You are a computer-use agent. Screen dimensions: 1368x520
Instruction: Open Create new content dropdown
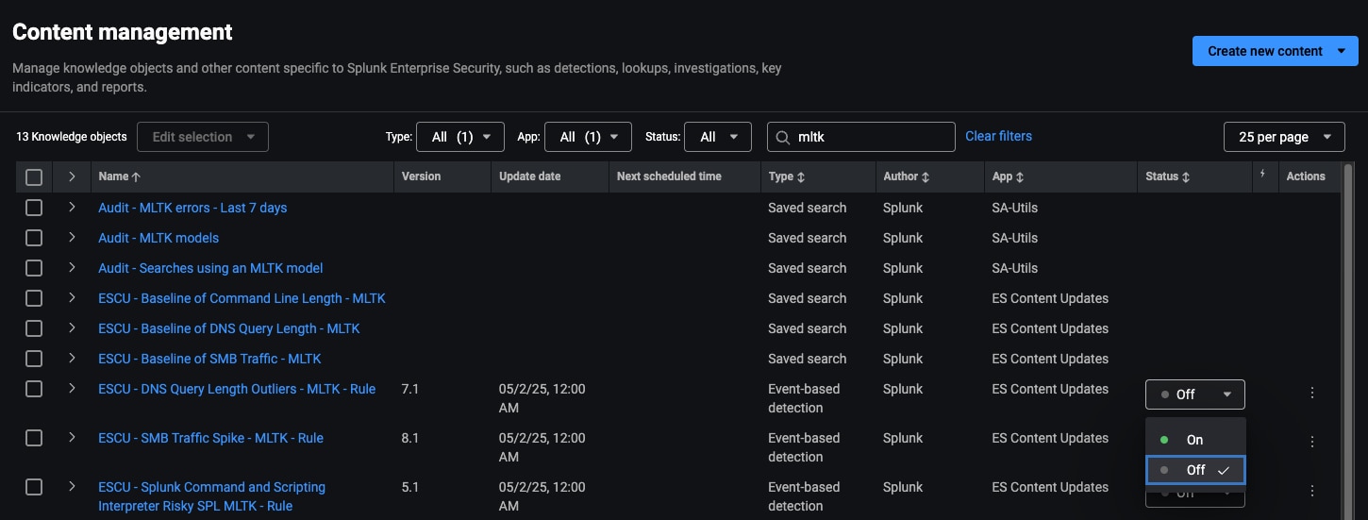(1275, 51)
